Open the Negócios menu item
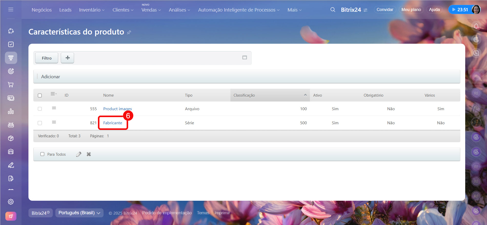The image size is (487, 225). [42, 10]
